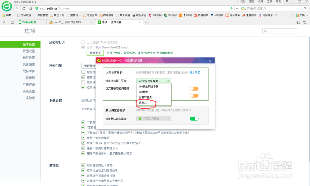Open 标签设置 in the sidebar
This screenshot has height=186, width=310.
(x=29, y=58)
